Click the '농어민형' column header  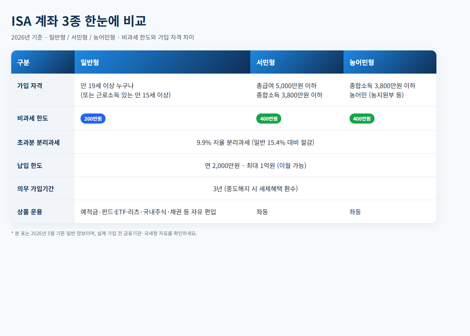pyautogui.click(x=390, y=62)
